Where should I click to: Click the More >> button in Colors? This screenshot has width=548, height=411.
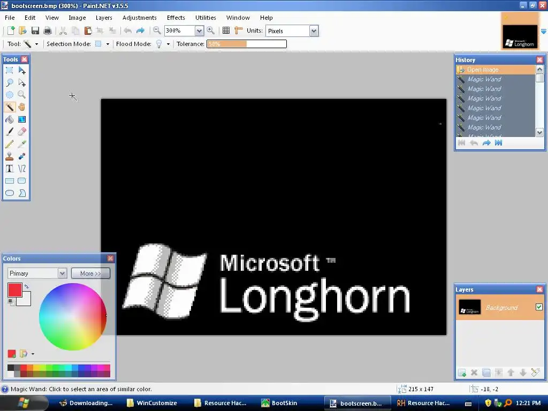90,273
